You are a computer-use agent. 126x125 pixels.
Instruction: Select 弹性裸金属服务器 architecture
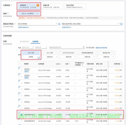click(x=87, y=53)
